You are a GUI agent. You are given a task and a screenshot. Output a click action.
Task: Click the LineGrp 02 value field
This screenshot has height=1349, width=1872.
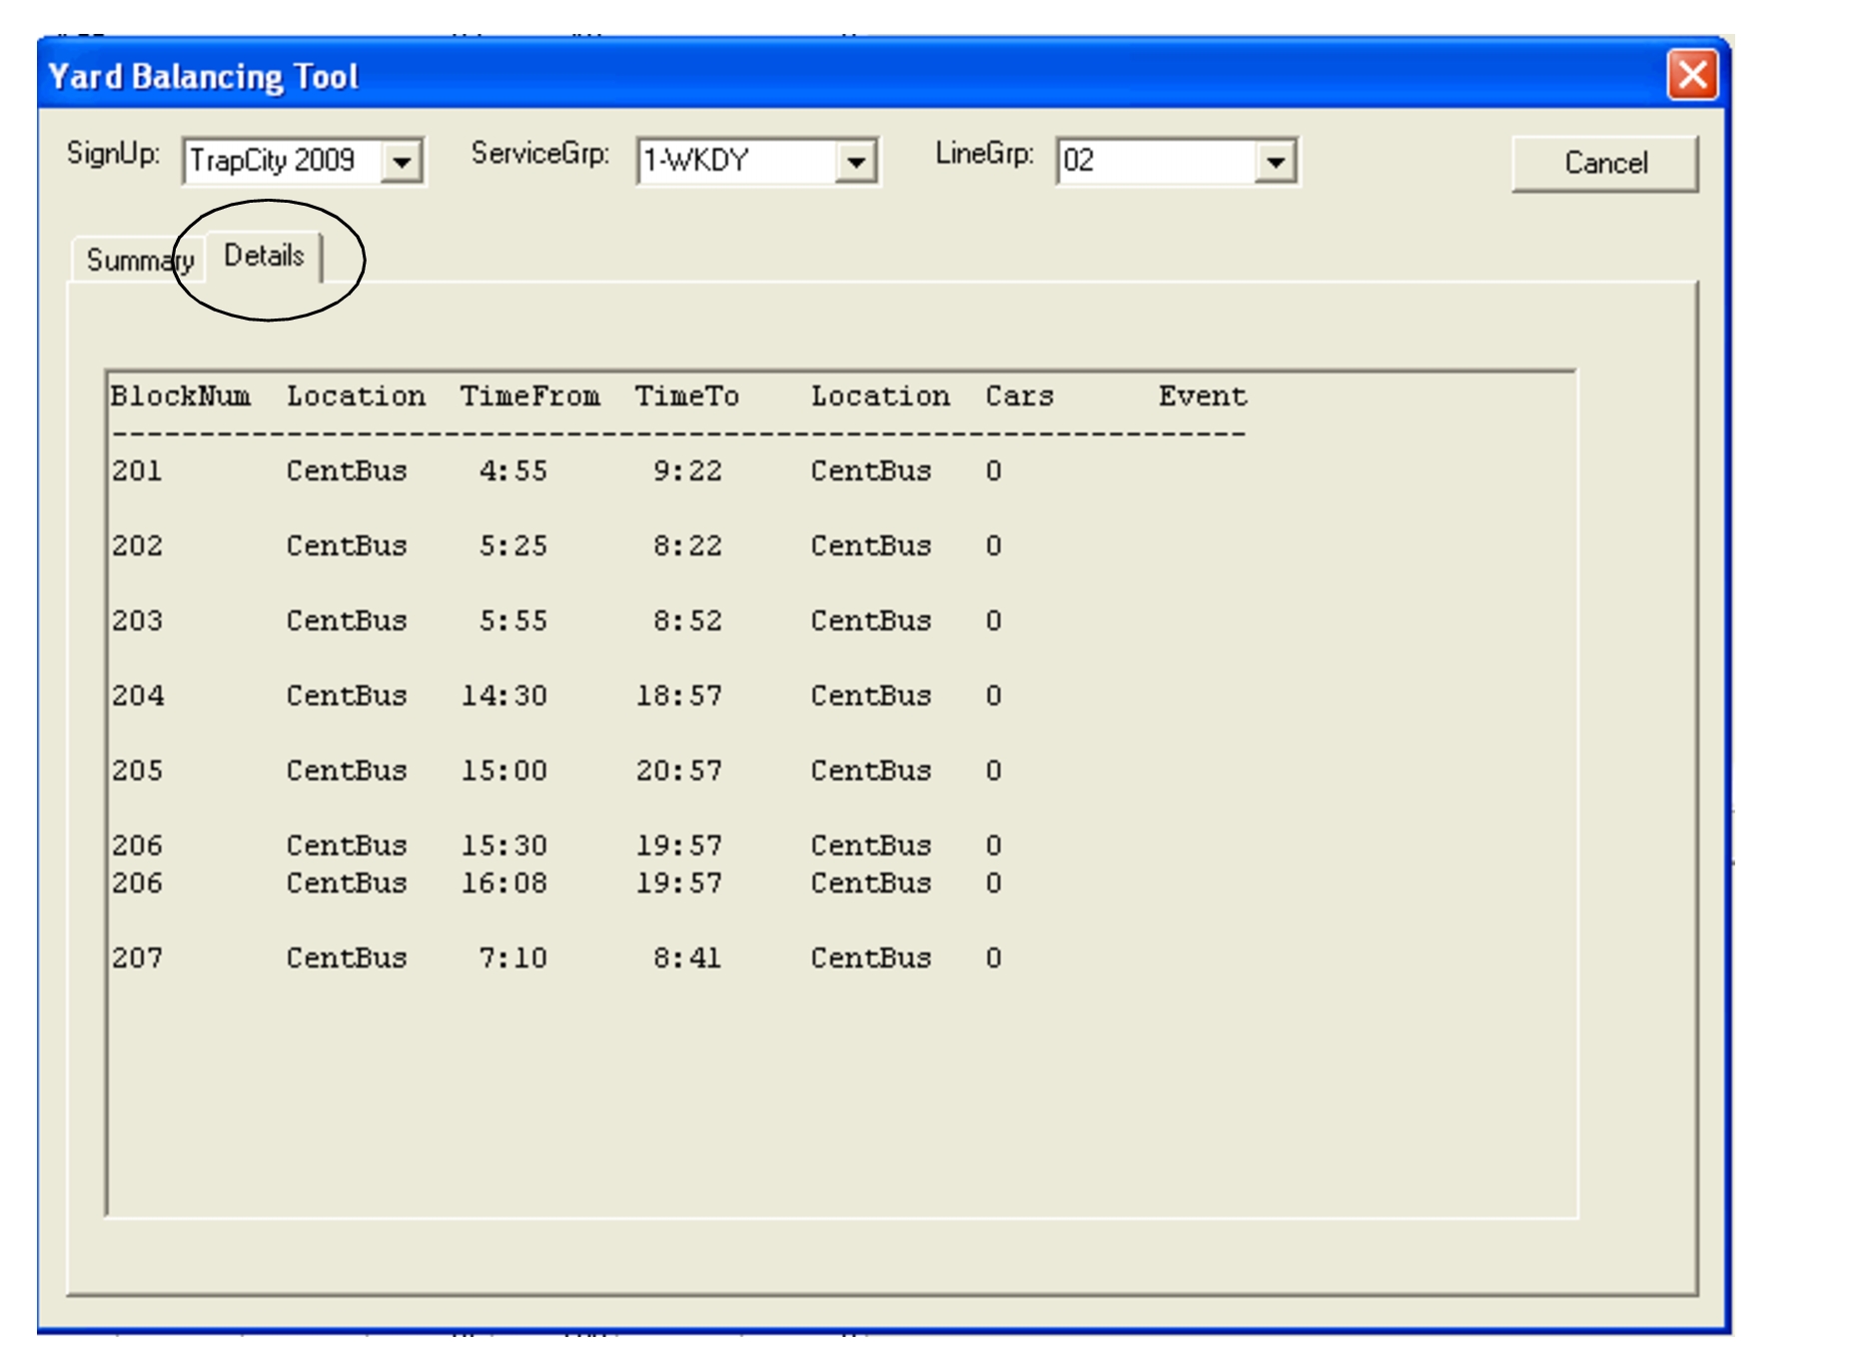point(1149,161)
